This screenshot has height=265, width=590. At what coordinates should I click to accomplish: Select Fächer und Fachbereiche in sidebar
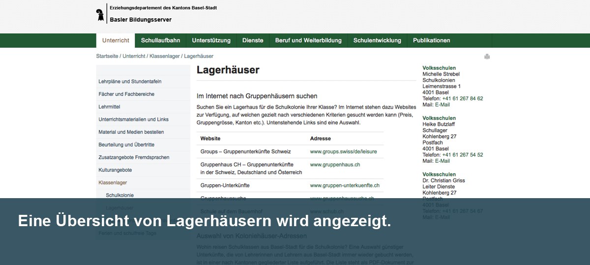point(126,94)
